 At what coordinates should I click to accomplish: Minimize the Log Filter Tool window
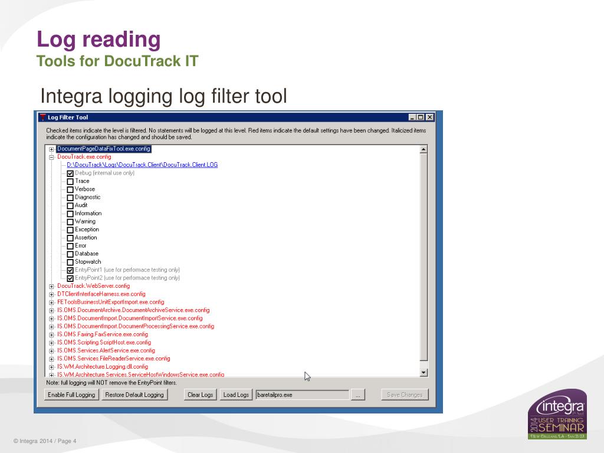[412, 117]
